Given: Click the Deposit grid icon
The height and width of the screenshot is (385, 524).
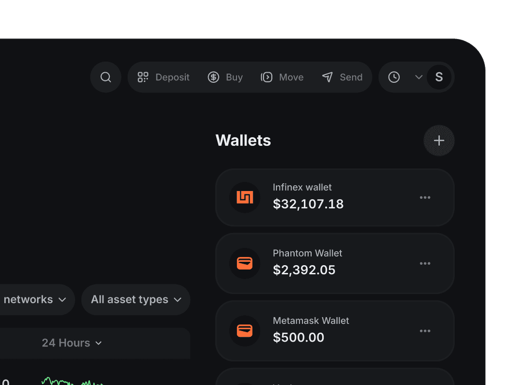Looking at the screenshot, I should point(143,77).
